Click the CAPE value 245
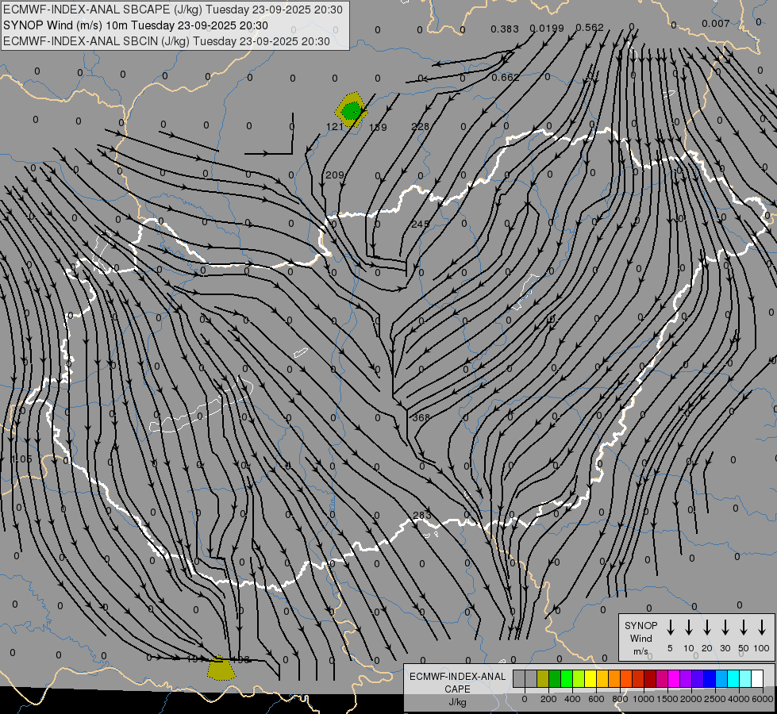The width and height of the screenshot is (777, 714). point(420,224)
